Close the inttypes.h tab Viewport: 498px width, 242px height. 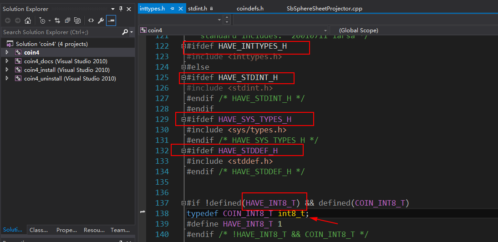(x=180, y=9)
